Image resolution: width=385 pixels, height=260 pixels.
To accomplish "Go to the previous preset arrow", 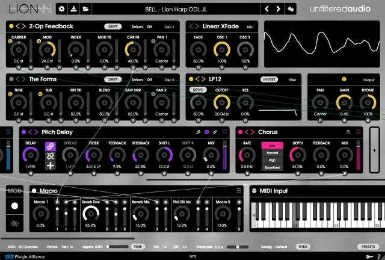I will (x=266, y=9).
